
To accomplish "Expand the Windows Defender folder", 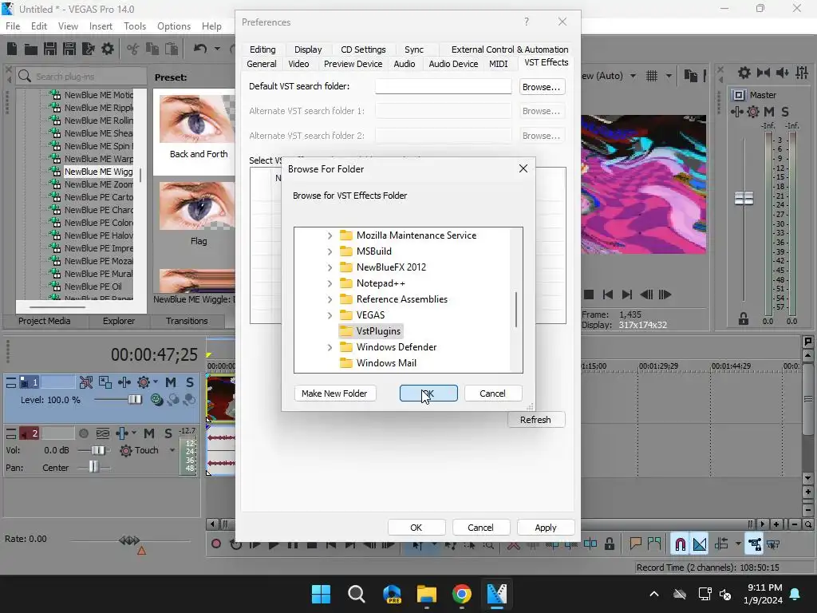I will (330, 347).
